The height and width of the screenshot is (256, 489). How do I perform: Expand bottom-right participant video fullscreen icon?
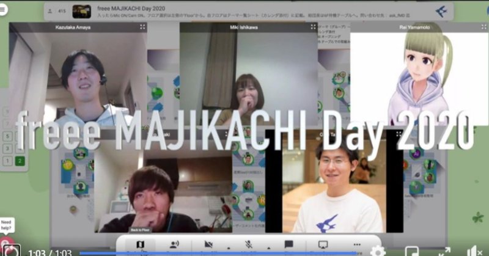pyautogui.click(x=399, y=134)
